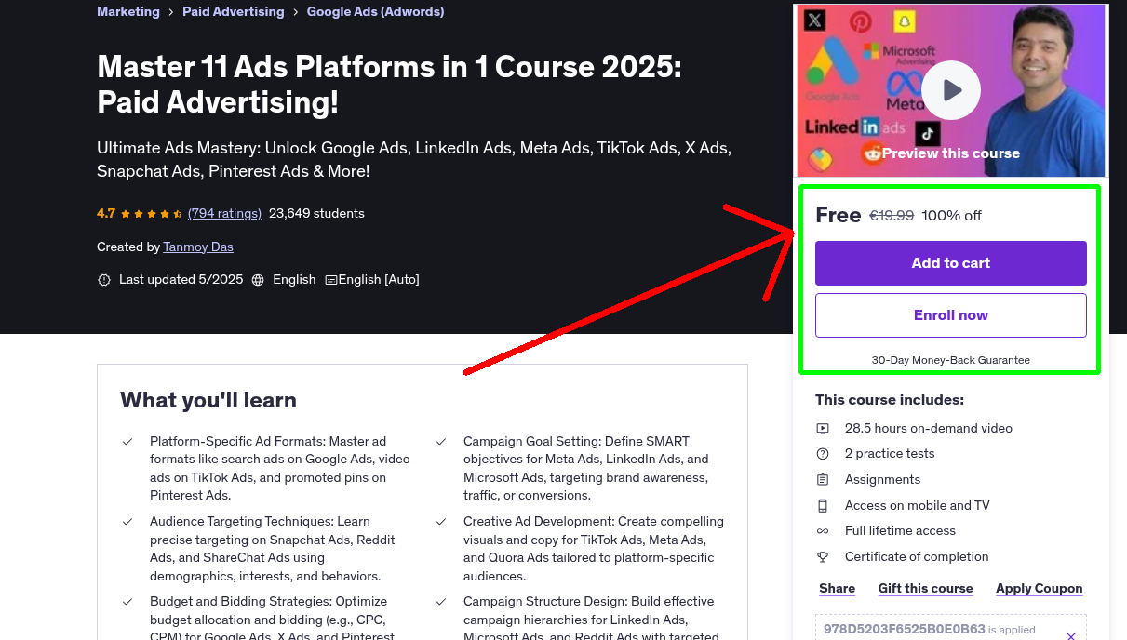Click the mobile phone access icon
Viewport: 1127px width, 640px height.
823,506
